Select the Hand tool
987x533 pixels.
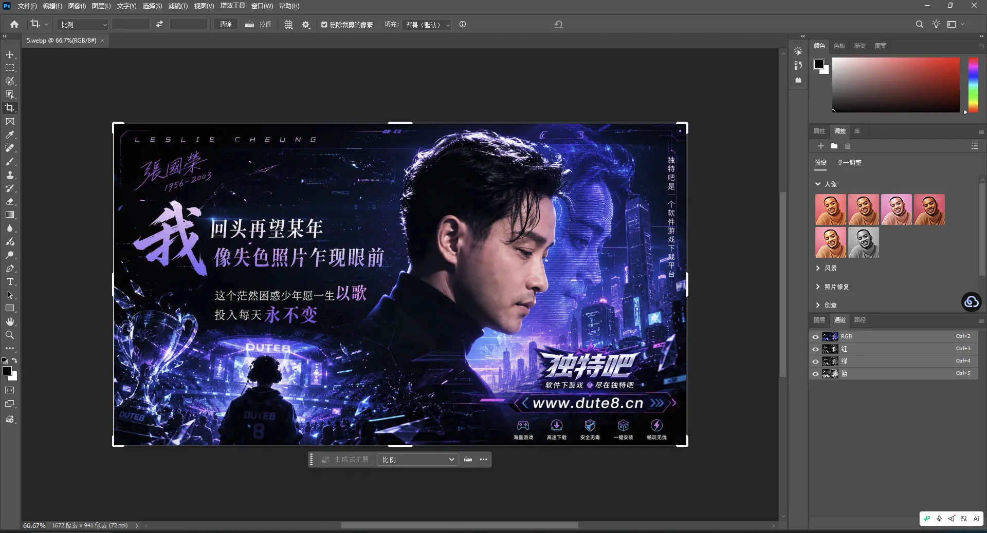10,321
